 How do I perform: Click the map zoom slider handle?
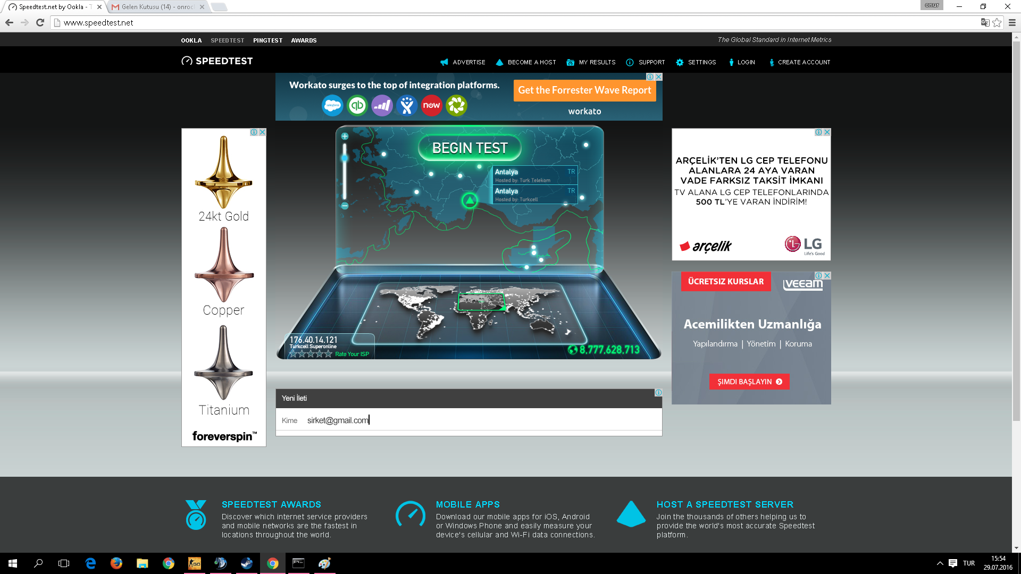pyautogui.click(x=345, y=158)
